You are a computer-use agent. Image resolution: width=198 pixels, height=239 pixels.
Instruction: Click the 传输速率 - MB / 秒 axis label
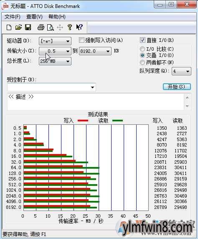point(81,221)
